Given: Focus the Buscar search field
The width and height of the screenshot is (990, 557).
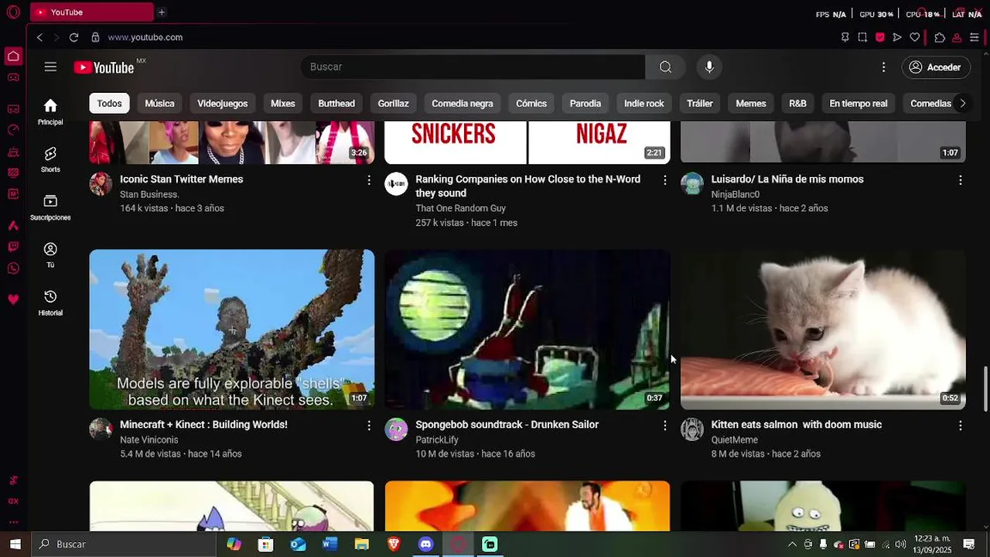Looking at the screenshot, I should (473, 67).
